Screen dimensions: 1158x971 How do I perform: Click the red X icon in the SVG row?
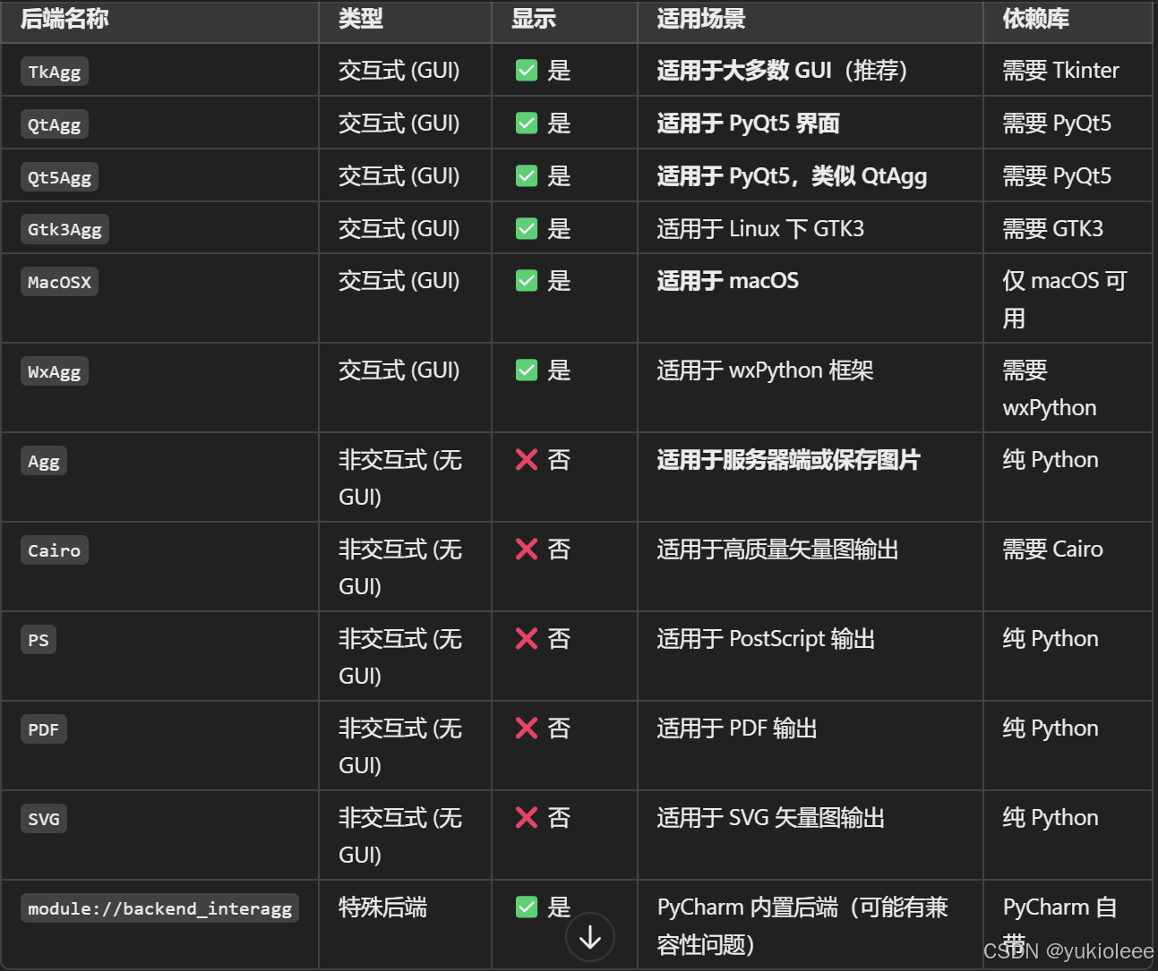click(526, 817)
